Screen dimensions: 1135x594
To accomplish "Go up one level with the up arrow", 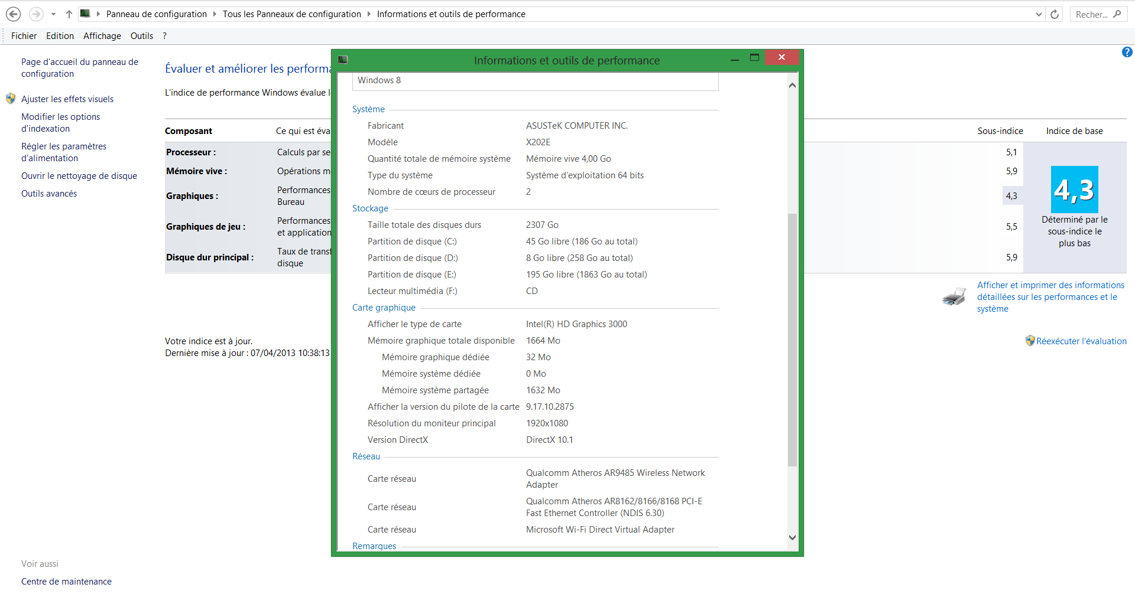I will (69, 14).
